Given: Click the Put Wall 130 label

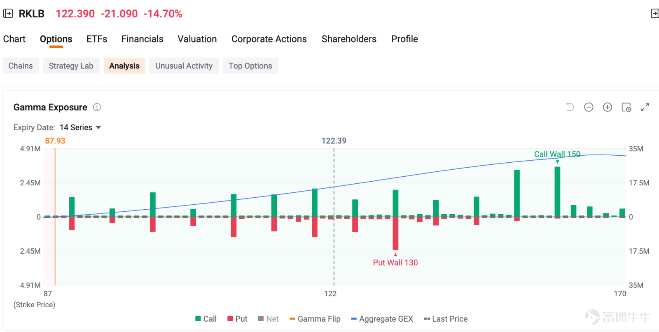Looking at the screenshot, I should tap(395, 262).
